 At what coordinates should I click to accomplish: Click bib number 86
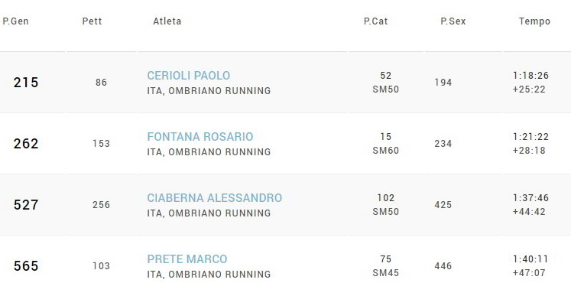(x=101, y=83)
